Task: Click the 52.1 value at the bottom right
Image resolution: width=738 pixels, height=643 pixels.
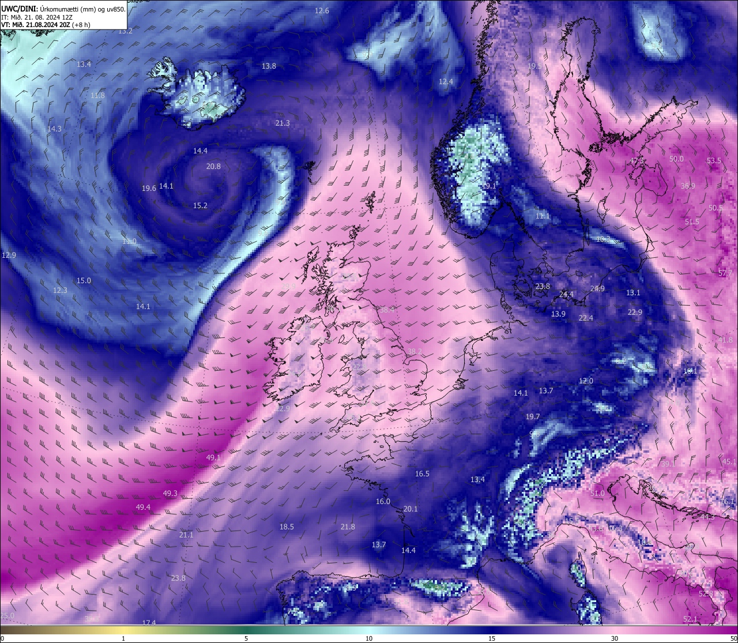Action: pyautogui.click(x=690, y=619)
